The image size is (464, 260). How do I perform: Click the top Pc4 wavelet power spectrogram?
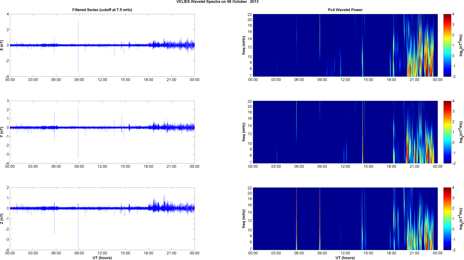point(345,45)
